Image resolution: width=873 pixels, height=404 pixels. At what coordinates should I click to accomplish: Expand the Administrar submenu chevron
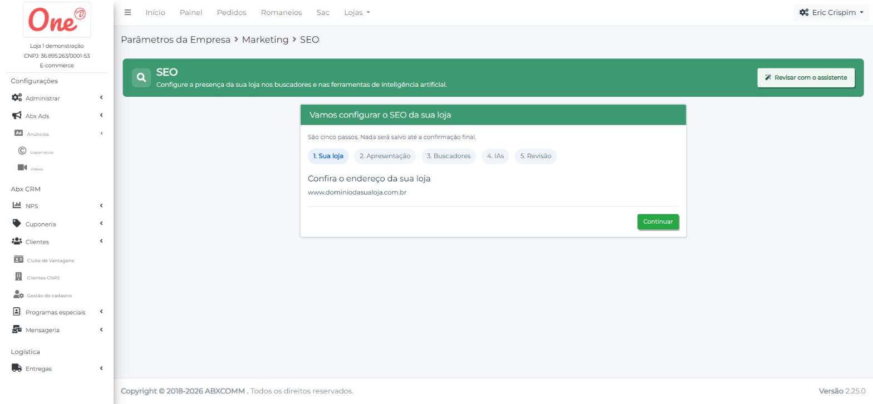[101, 97]
